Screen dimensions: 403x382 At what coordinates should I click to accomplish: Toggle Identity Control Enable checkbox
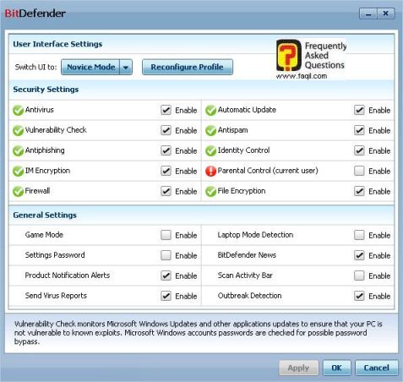359,150
